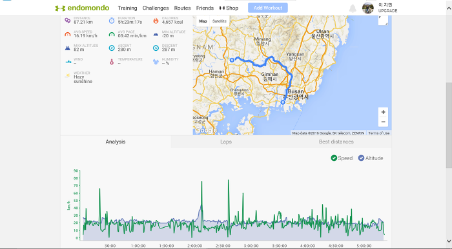Open the Friends menu
Screen dimensions: 452x249
(205, 8)
